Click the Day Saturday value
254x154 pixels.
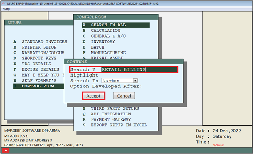click(222, 136)
